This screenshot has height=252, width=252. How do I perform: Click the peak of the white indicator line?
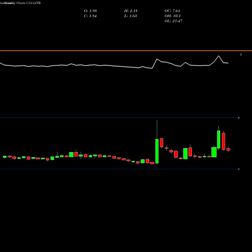tap(219, 56)
